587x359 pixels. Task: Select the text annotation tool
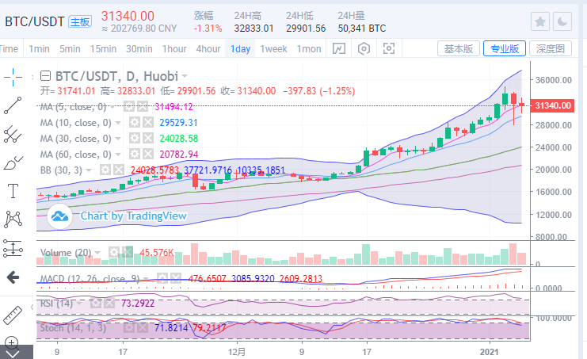tap(13, 191)
